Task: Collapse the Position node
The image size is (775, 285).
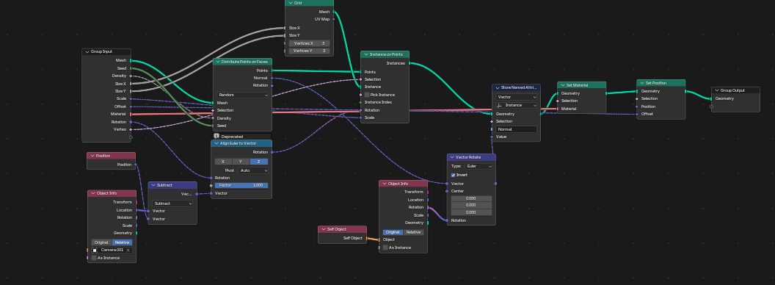Action: [x=92, y=156]
